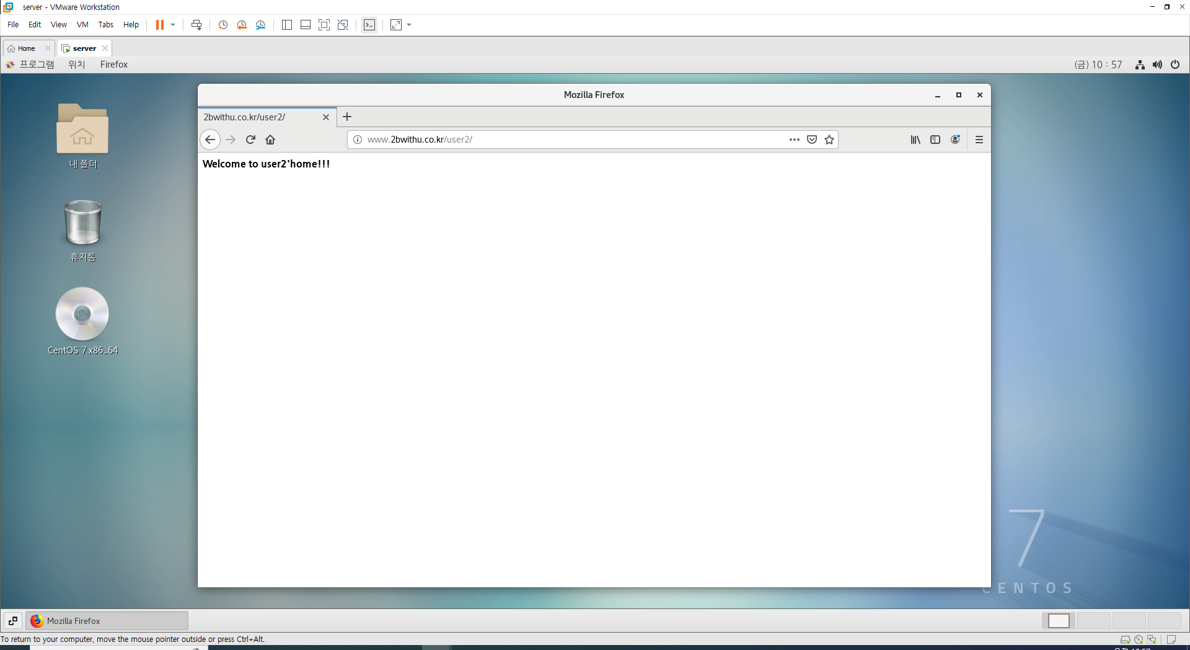Open the GNOME power menu icon
The height and width of the screenshot is (650, 1190).
pyautogui.click(x=1175, y=65)
